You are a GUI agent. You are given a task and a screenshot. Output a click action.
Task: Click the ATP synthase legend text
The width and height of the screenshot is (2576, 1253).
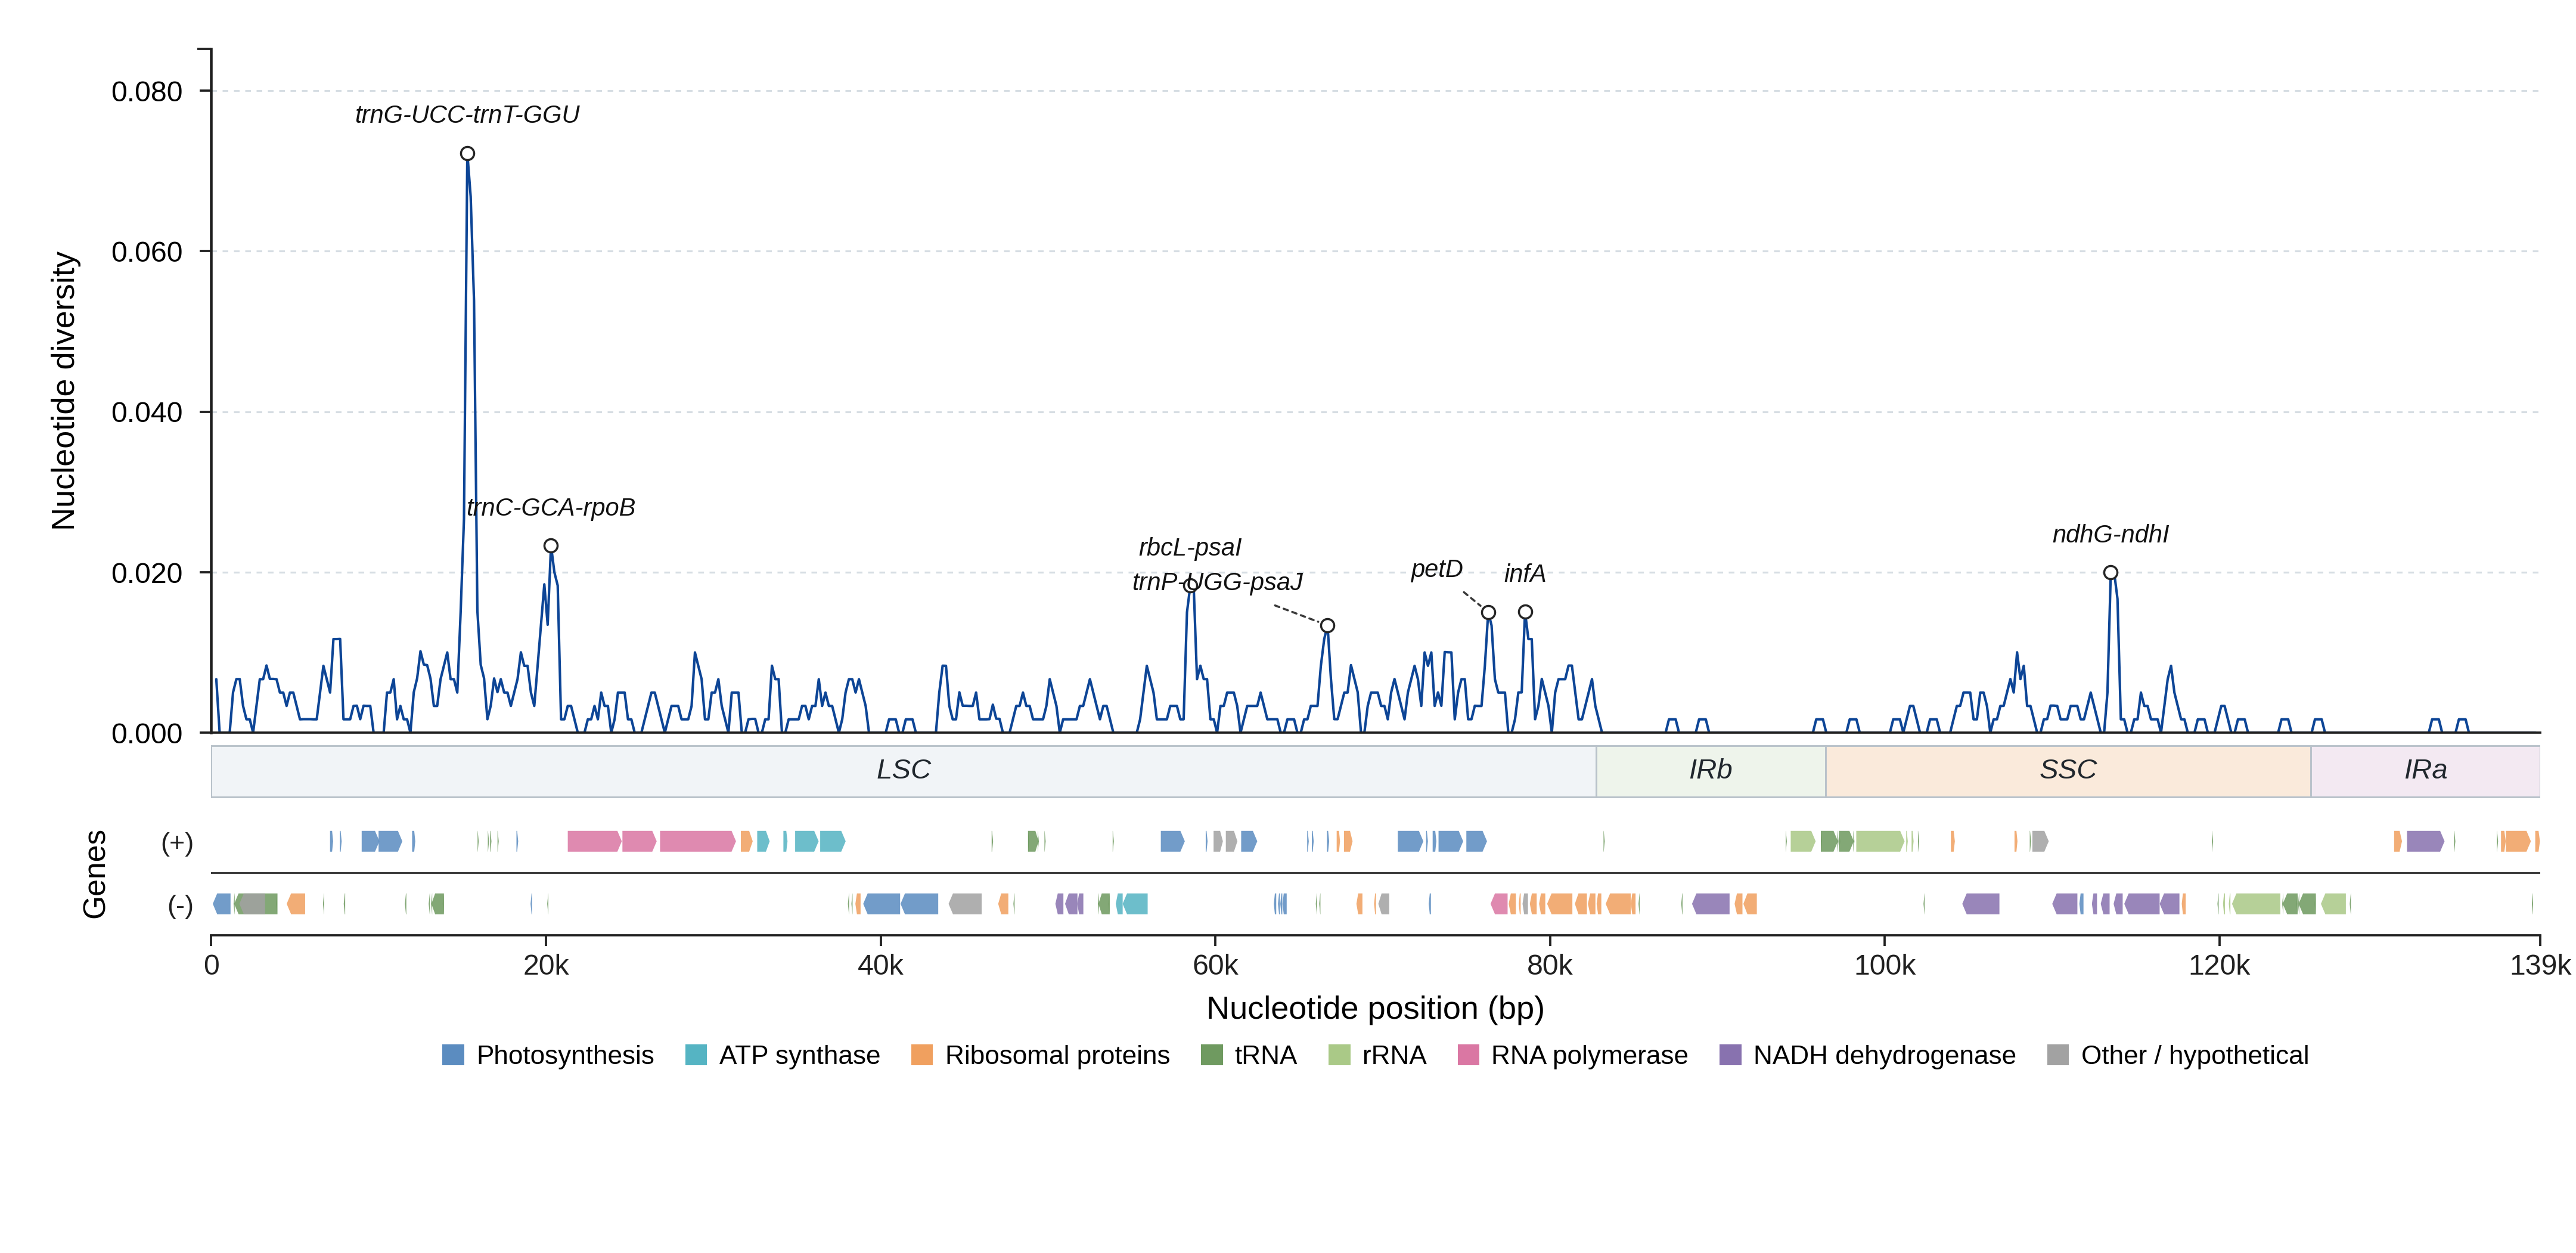(799, 1055)
